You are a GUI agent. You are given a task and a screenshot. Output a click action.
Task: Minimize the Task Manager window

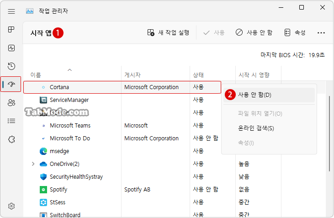click(x=281, y=7)
